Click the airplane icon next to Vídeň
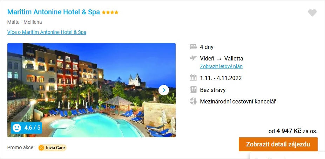This screenshot has width=325, height=159. click(x=193, y=58)
